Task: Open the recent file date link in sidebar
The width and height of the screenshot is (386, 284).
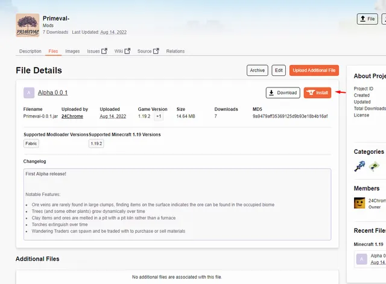Action: click(378, 262)
